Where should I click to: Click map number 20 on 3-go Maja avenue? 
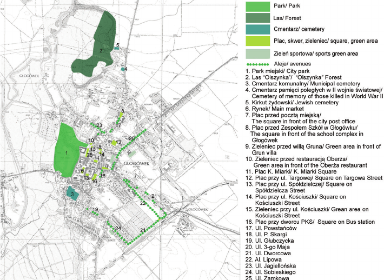tap(132, 138)
